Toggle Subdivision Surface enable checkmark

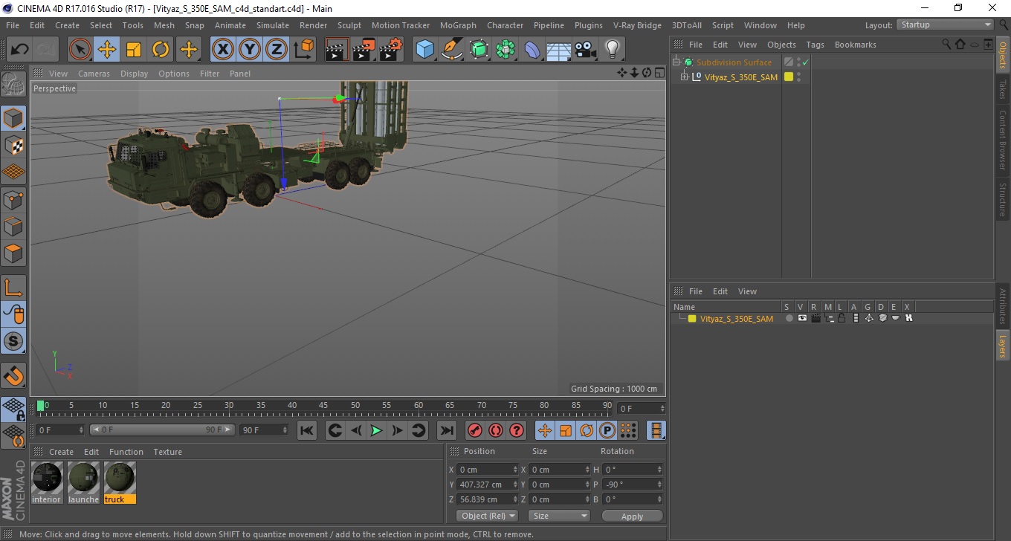tap(805, 62)
